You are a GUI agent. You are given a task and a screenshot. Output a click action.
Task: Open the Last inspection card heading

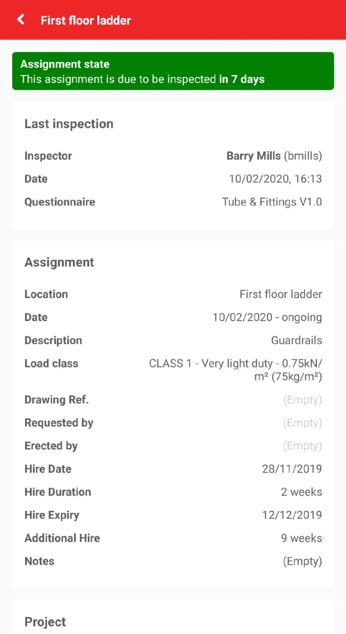click(69, 124)
